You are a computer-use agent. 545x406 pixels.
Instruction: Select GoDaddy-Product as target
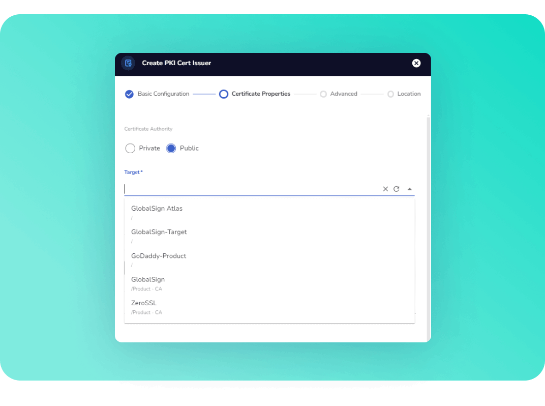[159, 256]
